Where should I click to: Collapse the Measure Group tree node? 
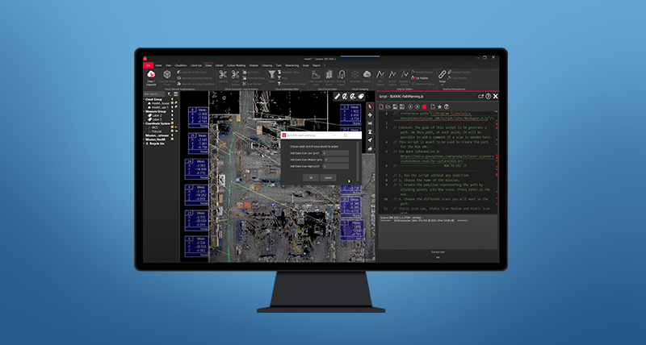[x=143, y=111]
